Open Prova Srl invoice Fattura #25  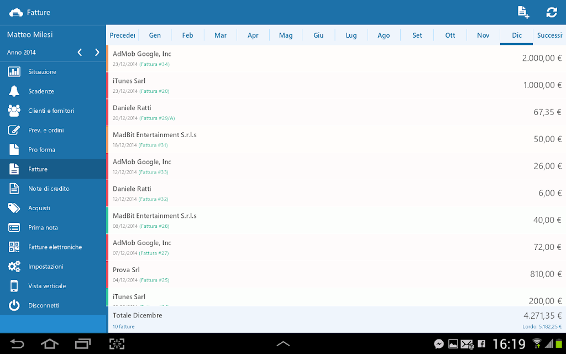point(336,274)
